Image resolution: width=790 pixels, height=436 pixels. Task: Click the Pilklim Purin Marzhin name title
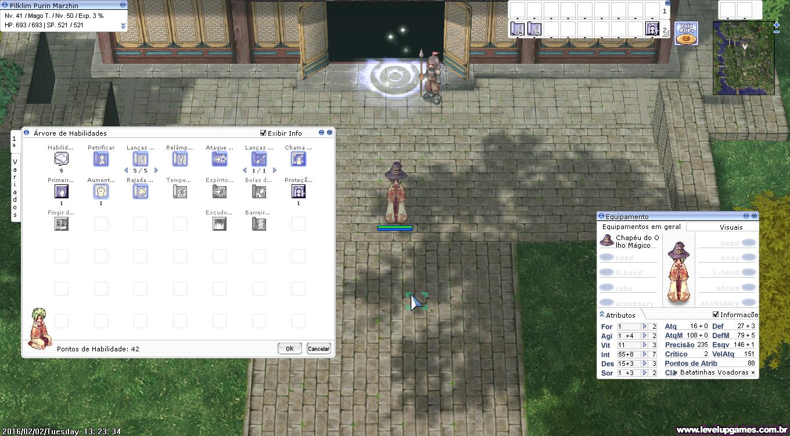44,5
